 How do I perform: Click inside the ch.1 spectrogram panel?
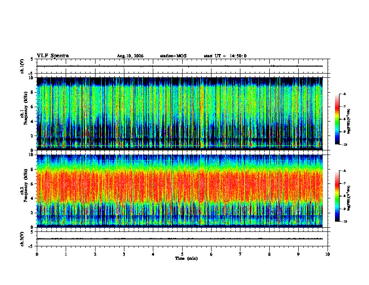[180, 114]
